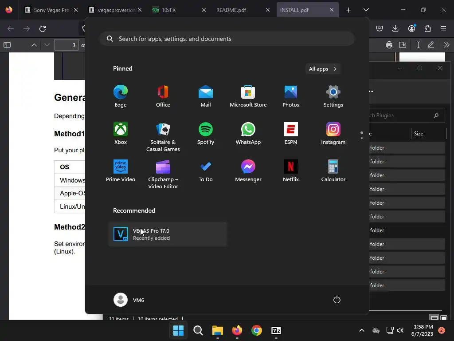Open taskbar Search

(198, 330)
